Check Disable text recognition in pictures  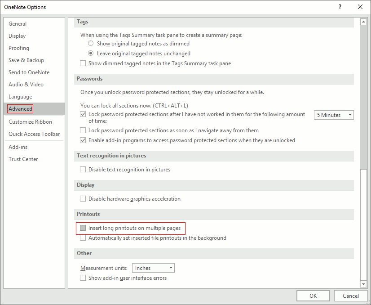tap(83, 170)
